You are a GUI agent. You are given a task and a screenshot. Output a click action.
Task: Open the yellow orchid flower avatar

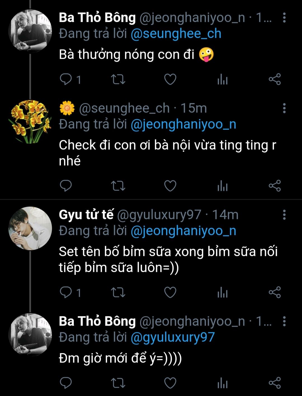click(30, 122)
